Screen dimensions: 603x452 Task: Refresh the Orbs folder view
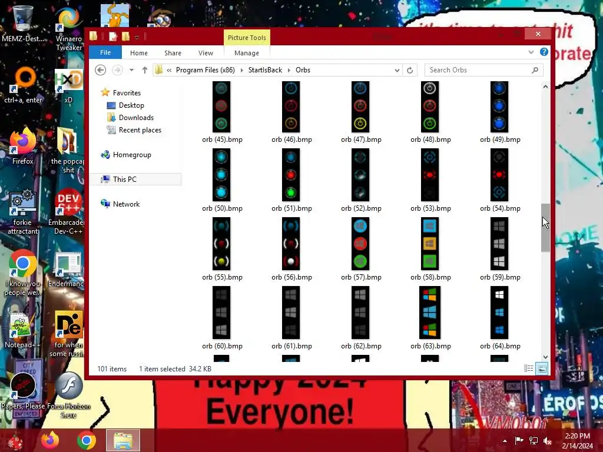click(410, 71)
